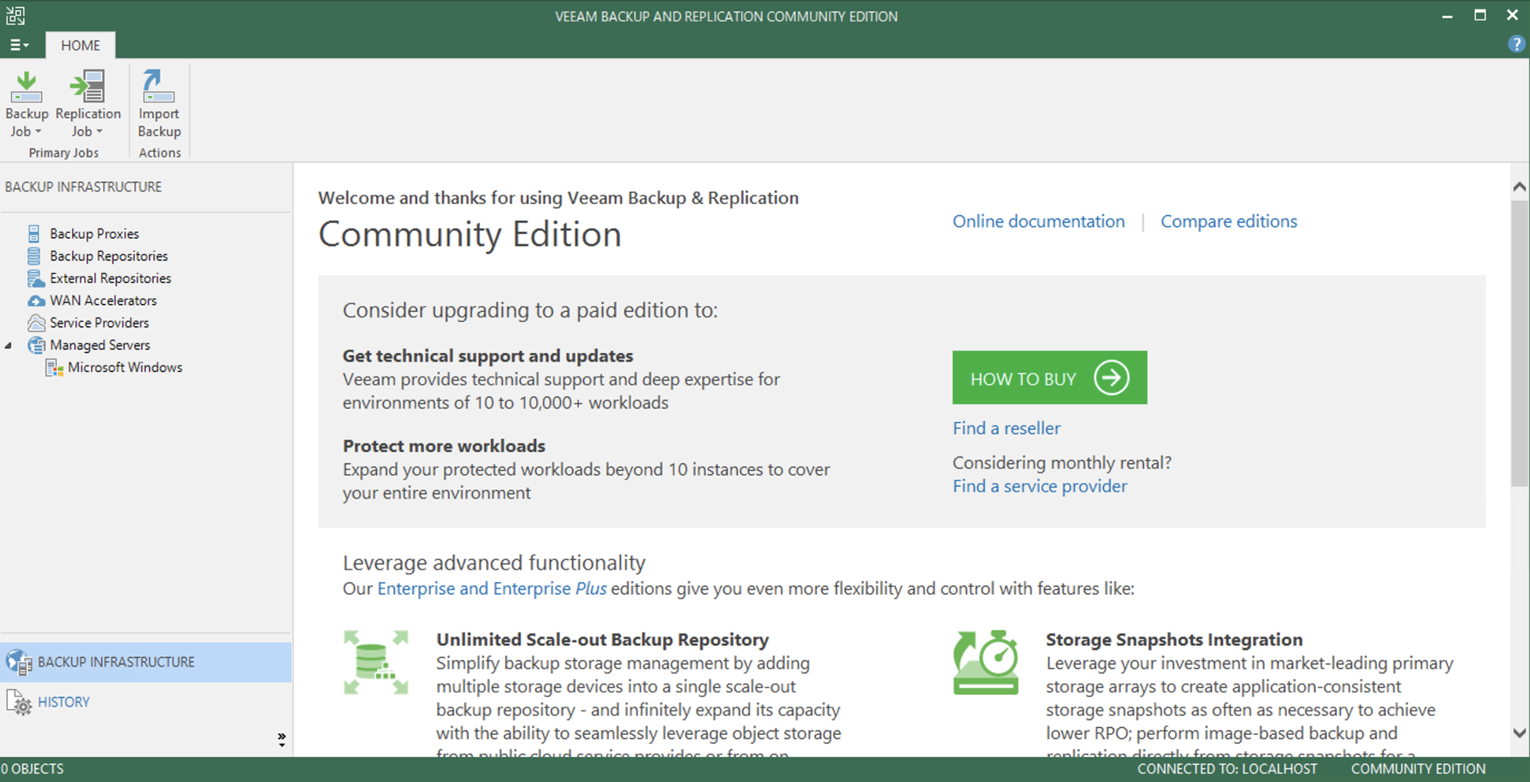Select the Backup Repositories tree icon
The width and height of the screenshot is (1530, 782).
point(34,256)
